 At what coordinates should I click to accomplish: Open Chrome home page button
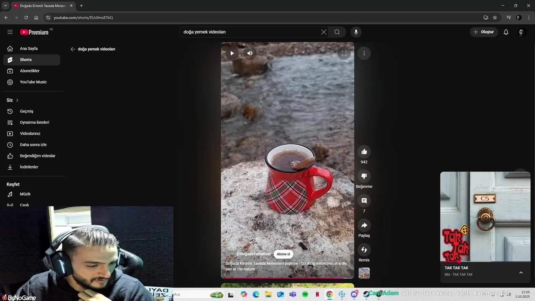pos(36,18)
